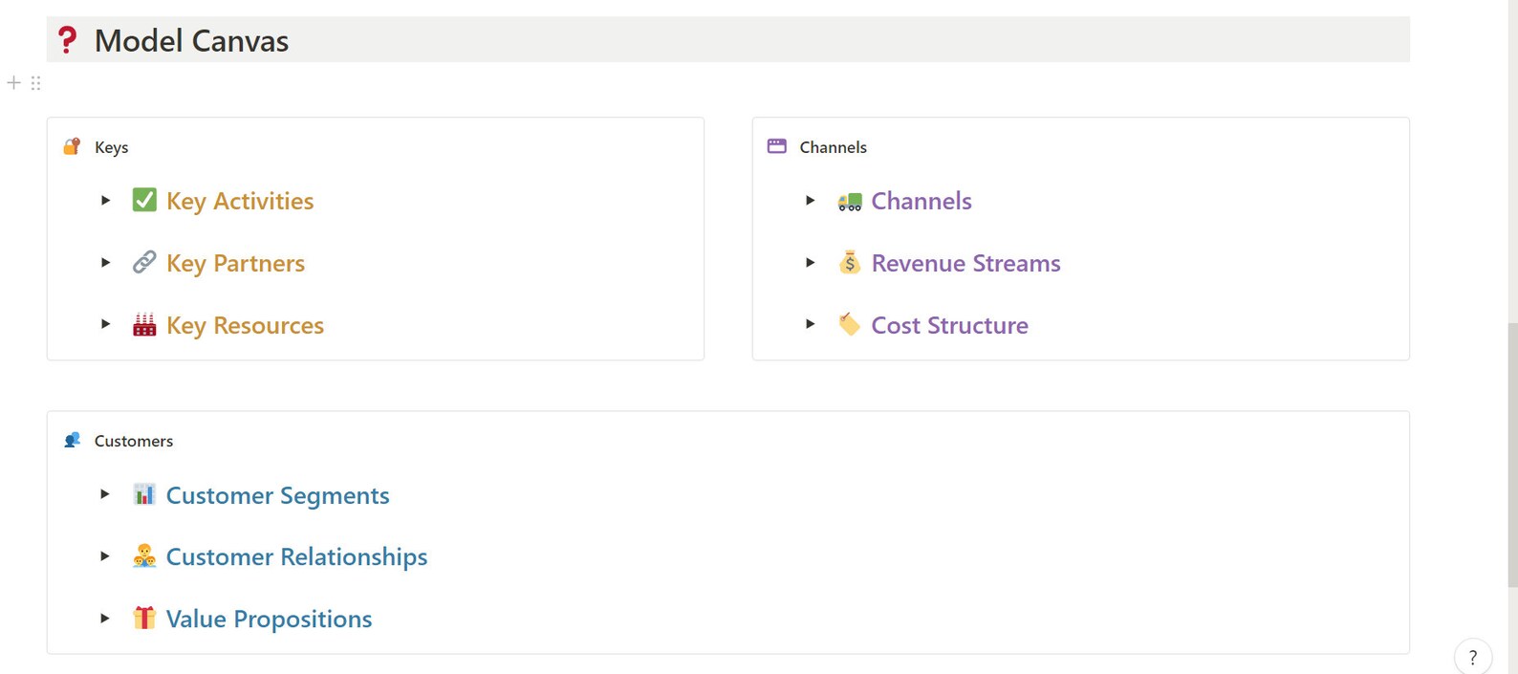Image resolution: width=1518 pixels, height=674 pixels.
Task: Click the lock icon beside Keys
Action: click(x=72, y=146)
